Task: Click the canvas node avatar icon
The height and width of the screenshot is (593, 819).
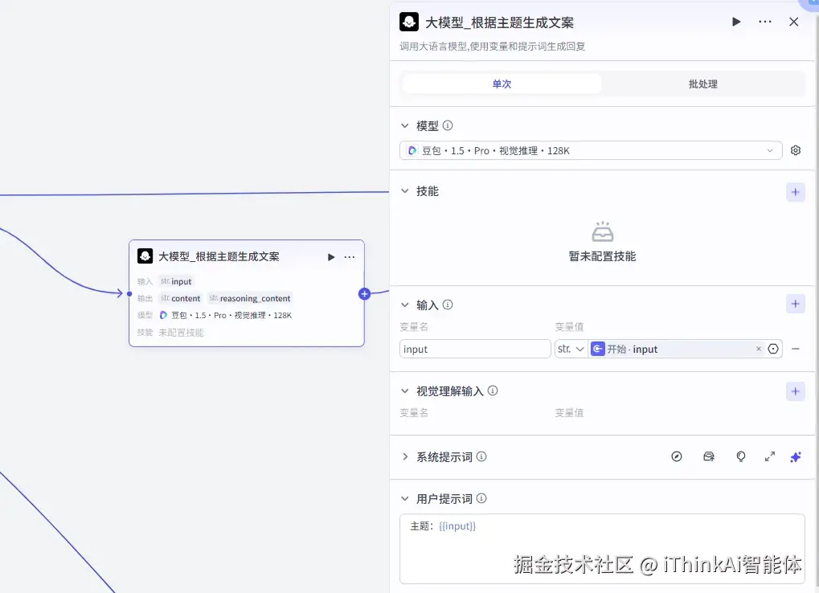Action: point(145,256)
